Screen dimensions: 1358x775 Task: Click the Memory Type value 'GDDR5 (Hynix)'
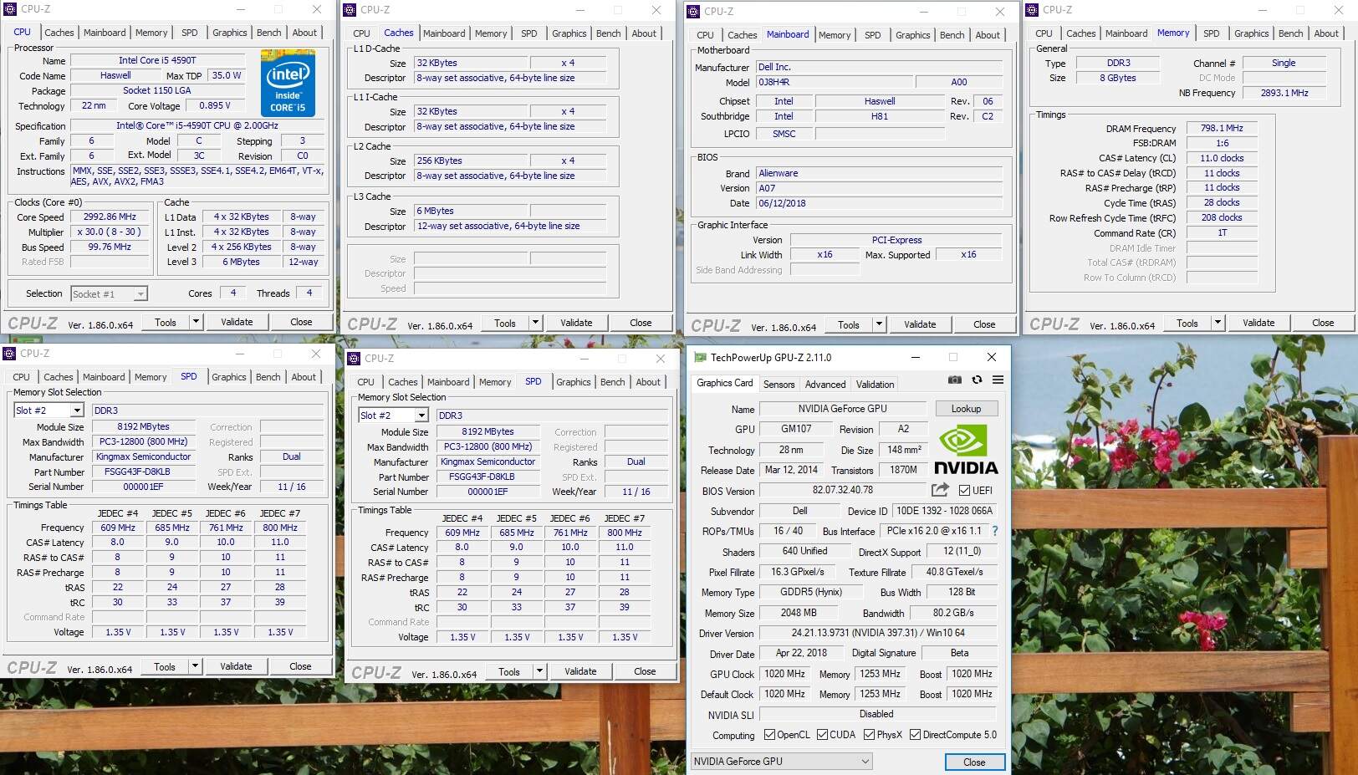811,592
